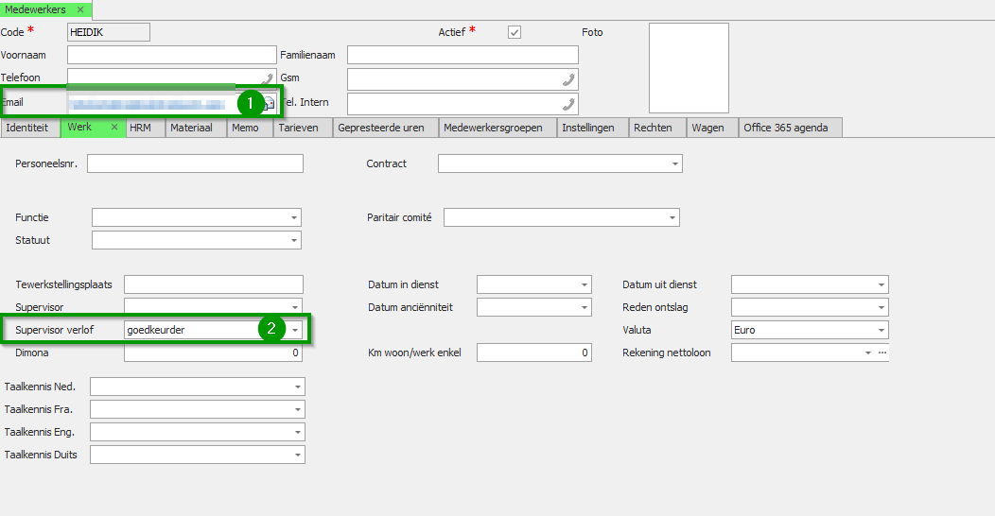Switch to the Rechten tab
The width and height of the screenshot is (995, 516).
656,128
